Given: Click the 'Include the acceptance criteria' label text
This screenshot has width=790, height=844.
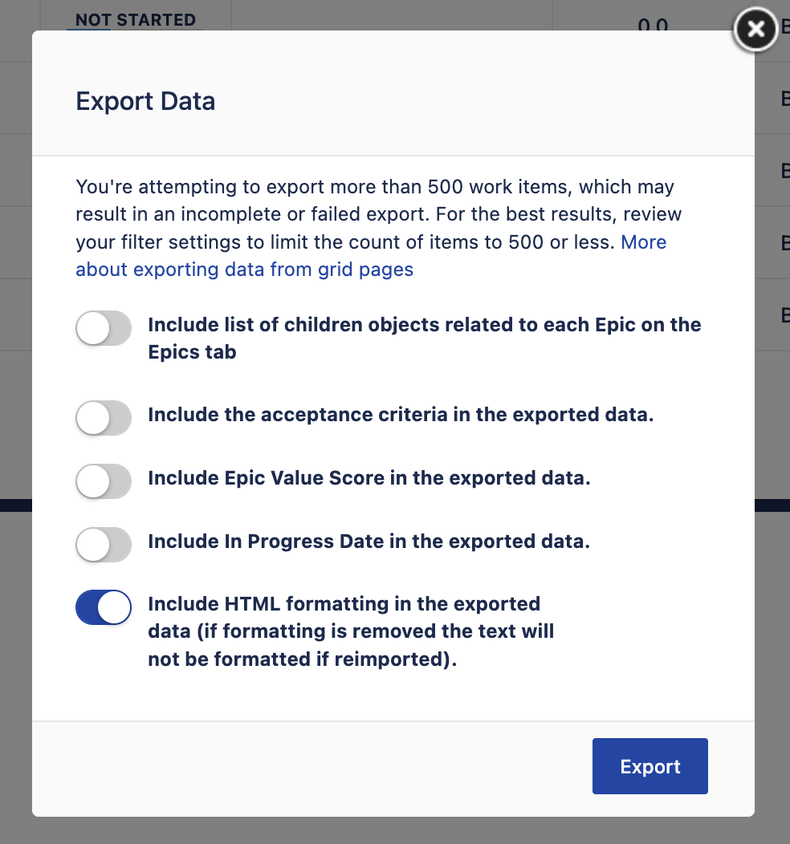Looking at the screenshot, I should (x=401, y=416).
